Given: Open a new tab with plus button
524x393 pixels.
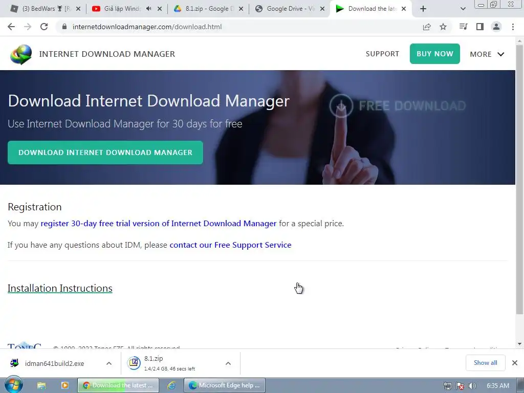Looking at the screenshot, I should pyautogui.click(x=423, y=9).
